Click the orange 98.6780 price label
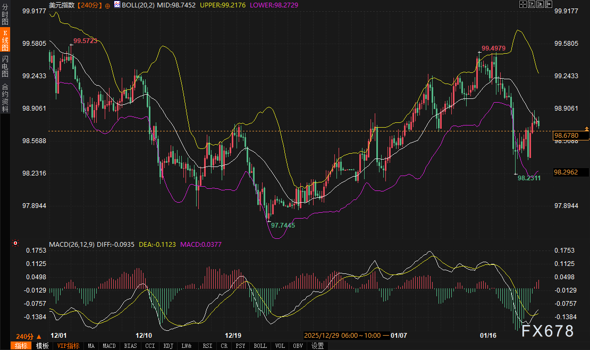The image size is (590, 350). (567, 136)
